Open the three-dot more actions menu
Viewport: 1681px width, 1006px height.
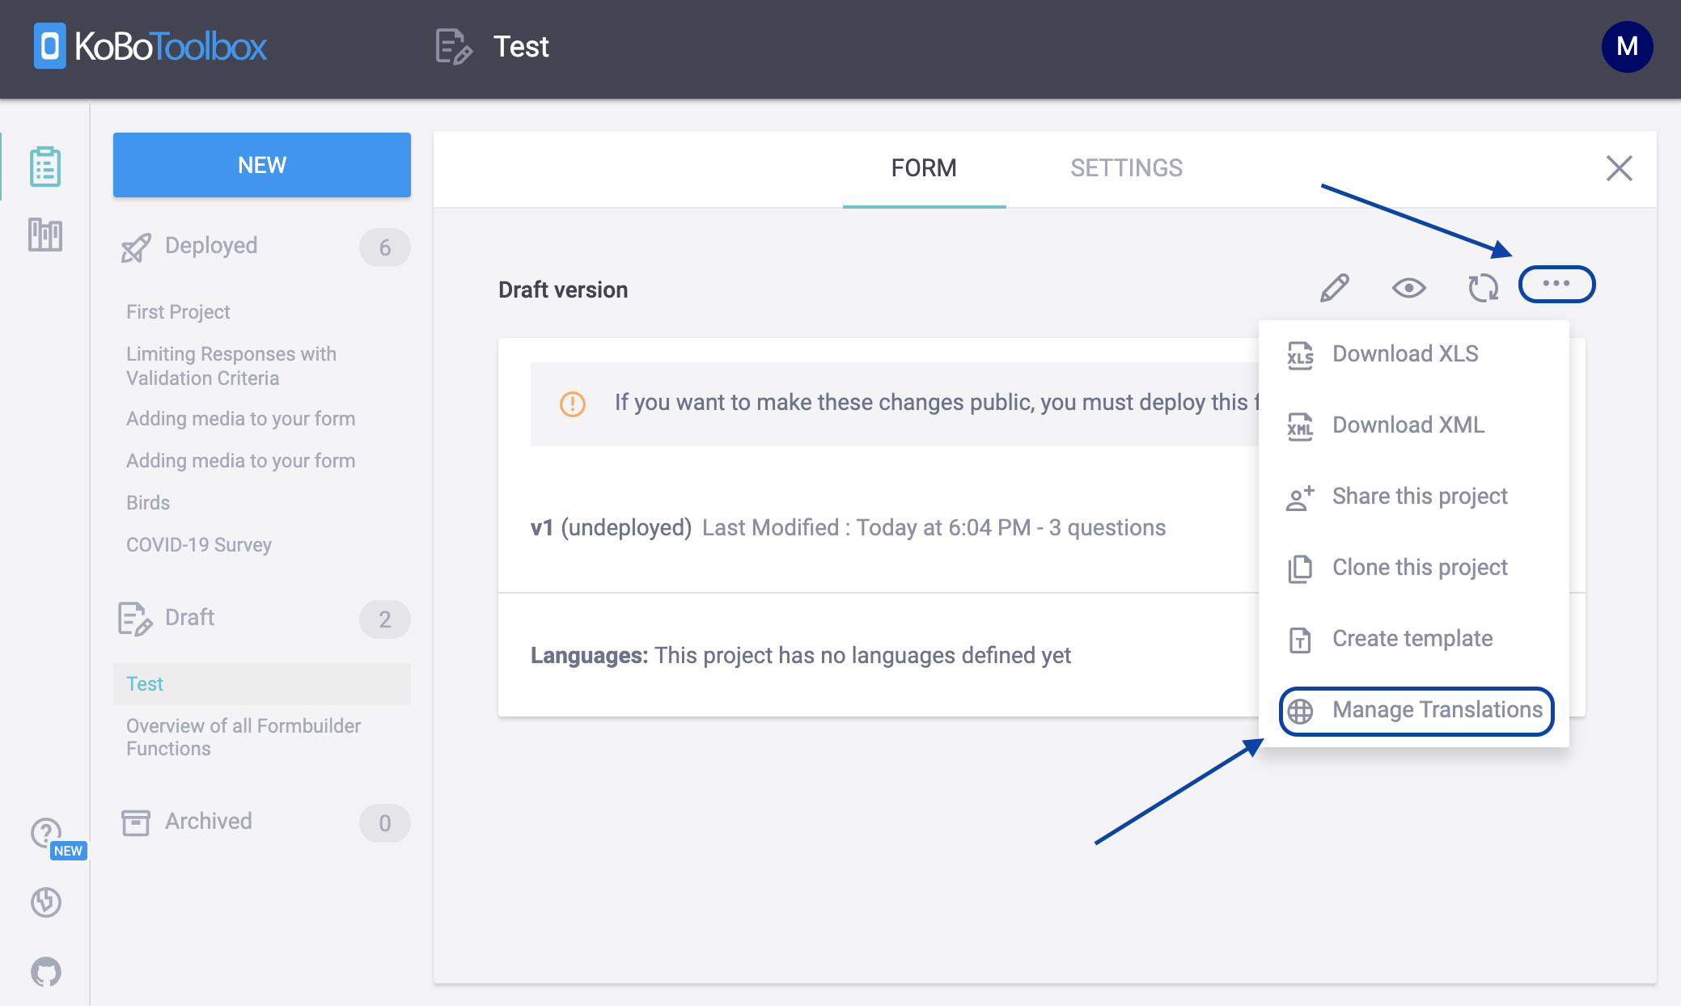1556,284
